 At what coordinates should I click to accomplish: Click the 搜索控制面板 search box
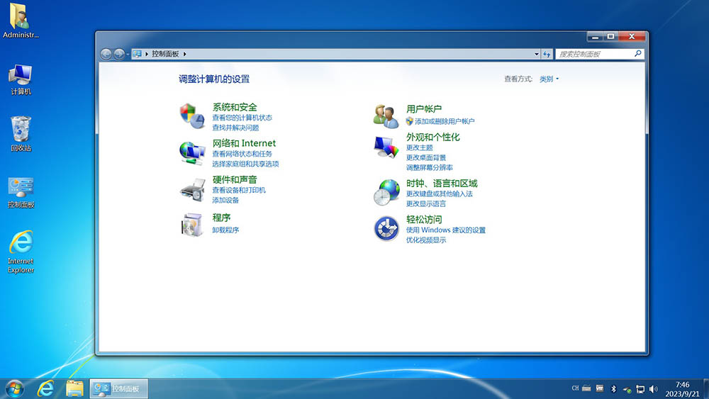594,54
